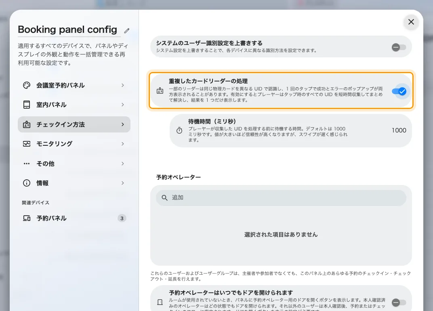433x311 pixels.
Task: Close the Booking panel config dialog
Action: pyautogui.click(x=411, y=22)
